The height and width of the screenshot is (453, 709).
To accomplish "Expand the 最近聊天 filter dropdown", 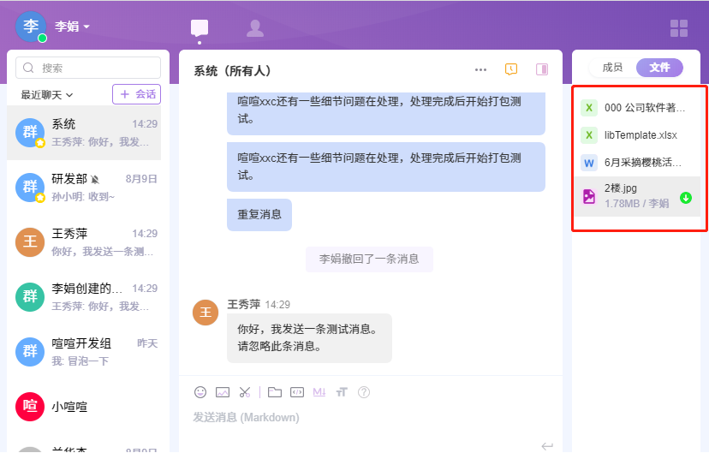I will [47, 94].
